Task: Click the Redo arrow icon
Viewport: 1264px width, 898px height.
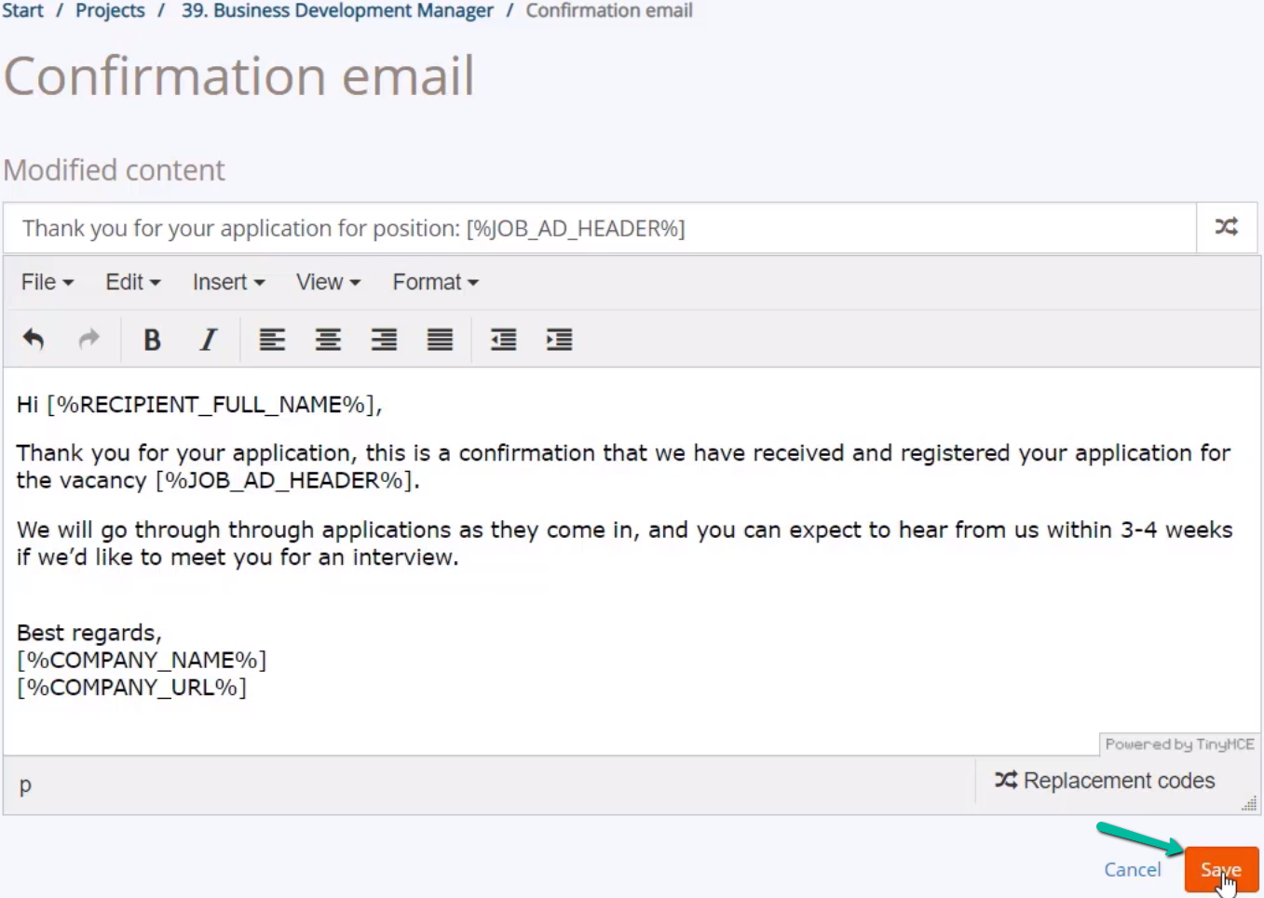Action: click(x=88, y=340)
